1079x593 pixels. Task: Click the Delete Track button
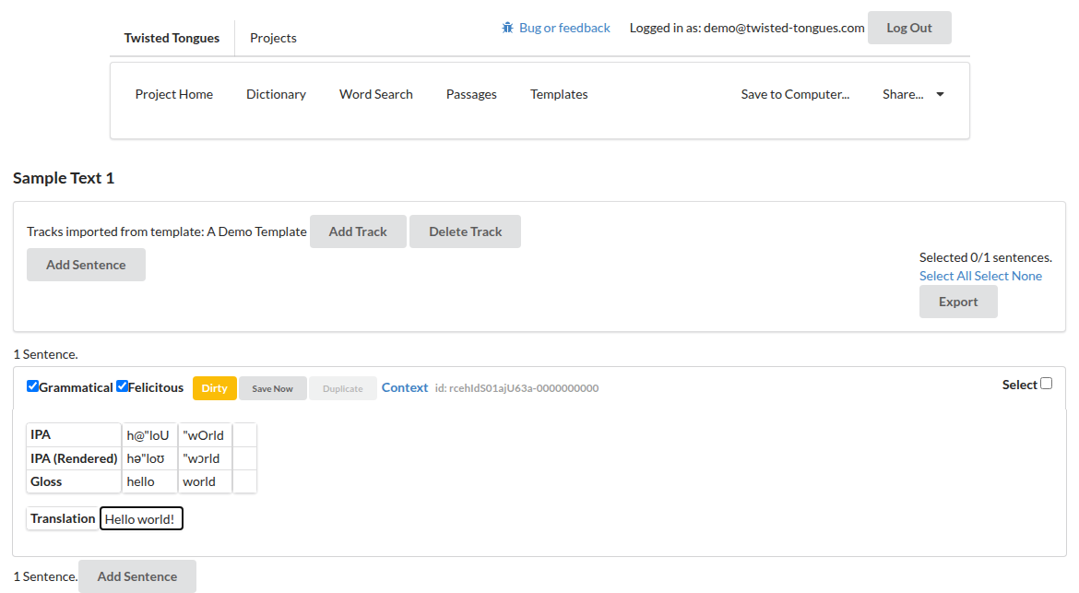click(465, 231)
